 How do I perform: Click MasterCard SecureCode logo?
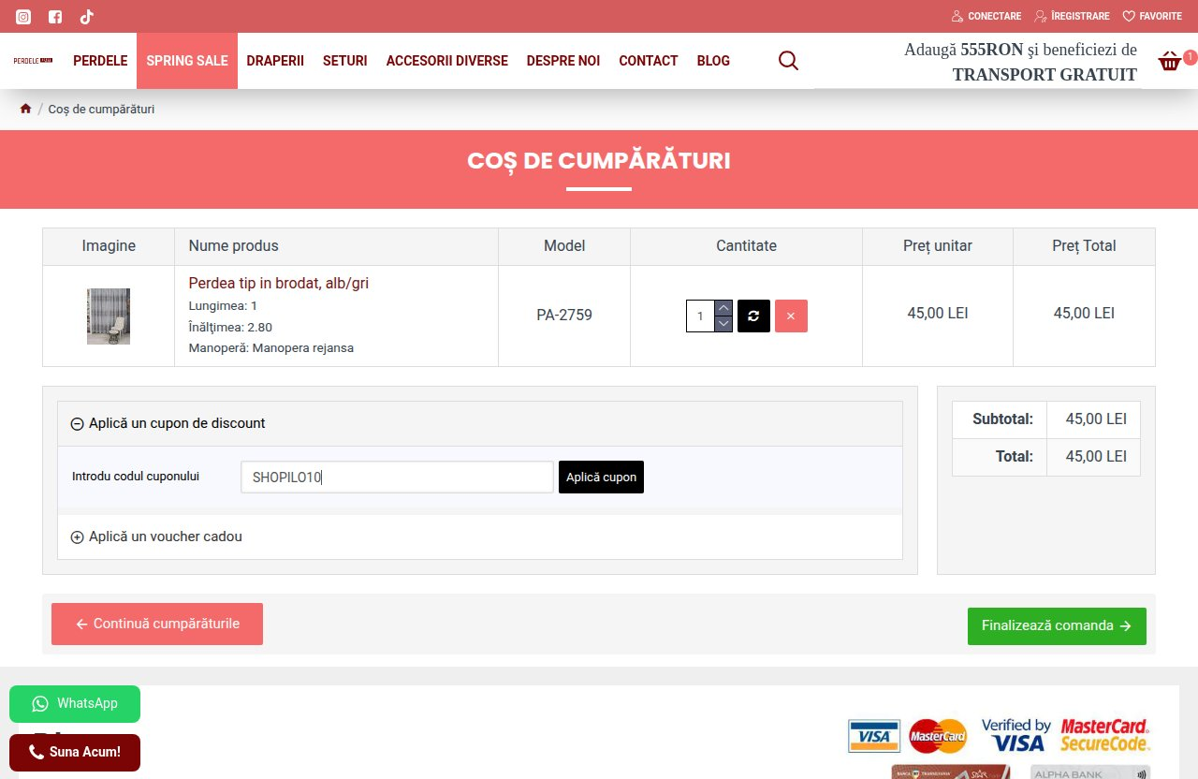tap(1104, 735)
